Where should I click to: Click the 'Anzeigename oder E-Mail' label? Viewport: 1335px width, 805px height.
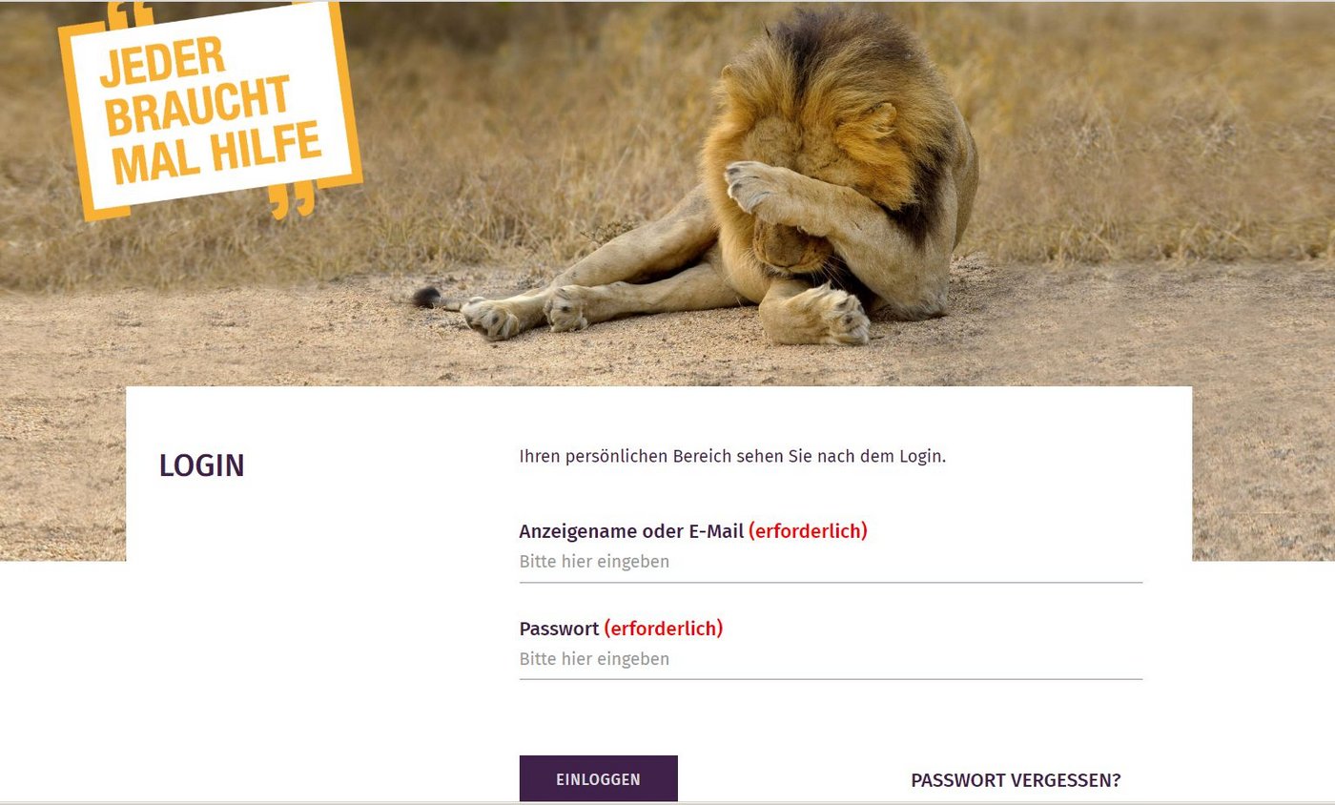[631, 531]
